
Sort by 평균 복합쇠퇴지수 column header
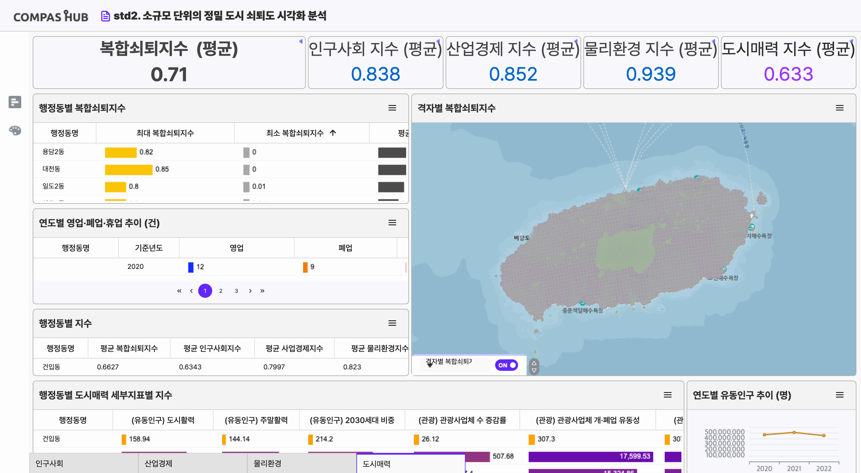(129, 348)
